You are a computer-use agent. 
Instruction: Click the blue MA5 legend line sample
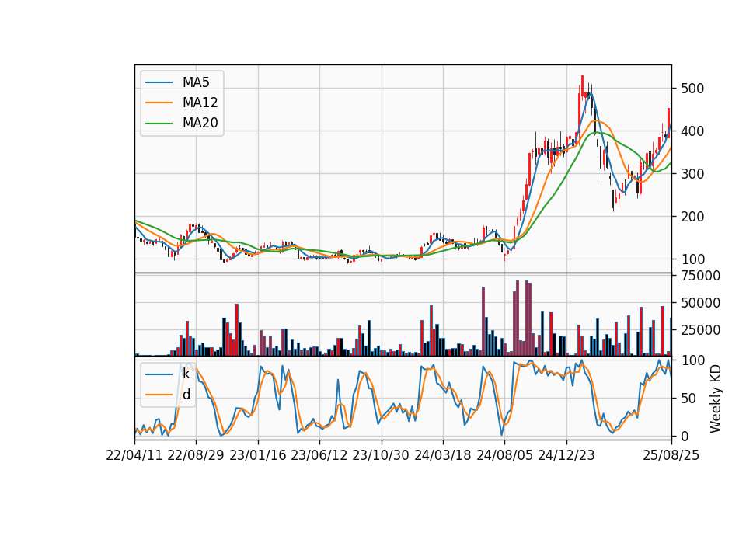(159, 82)
